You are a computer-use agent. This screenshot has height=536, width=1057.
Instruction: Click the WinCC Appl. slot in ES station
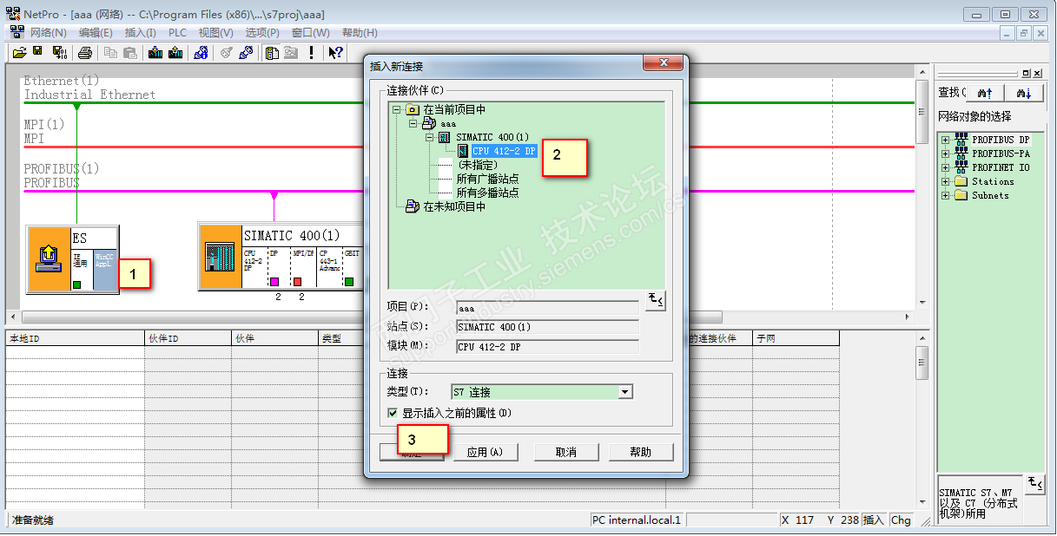pyautogui.click(x=104, y=269)
